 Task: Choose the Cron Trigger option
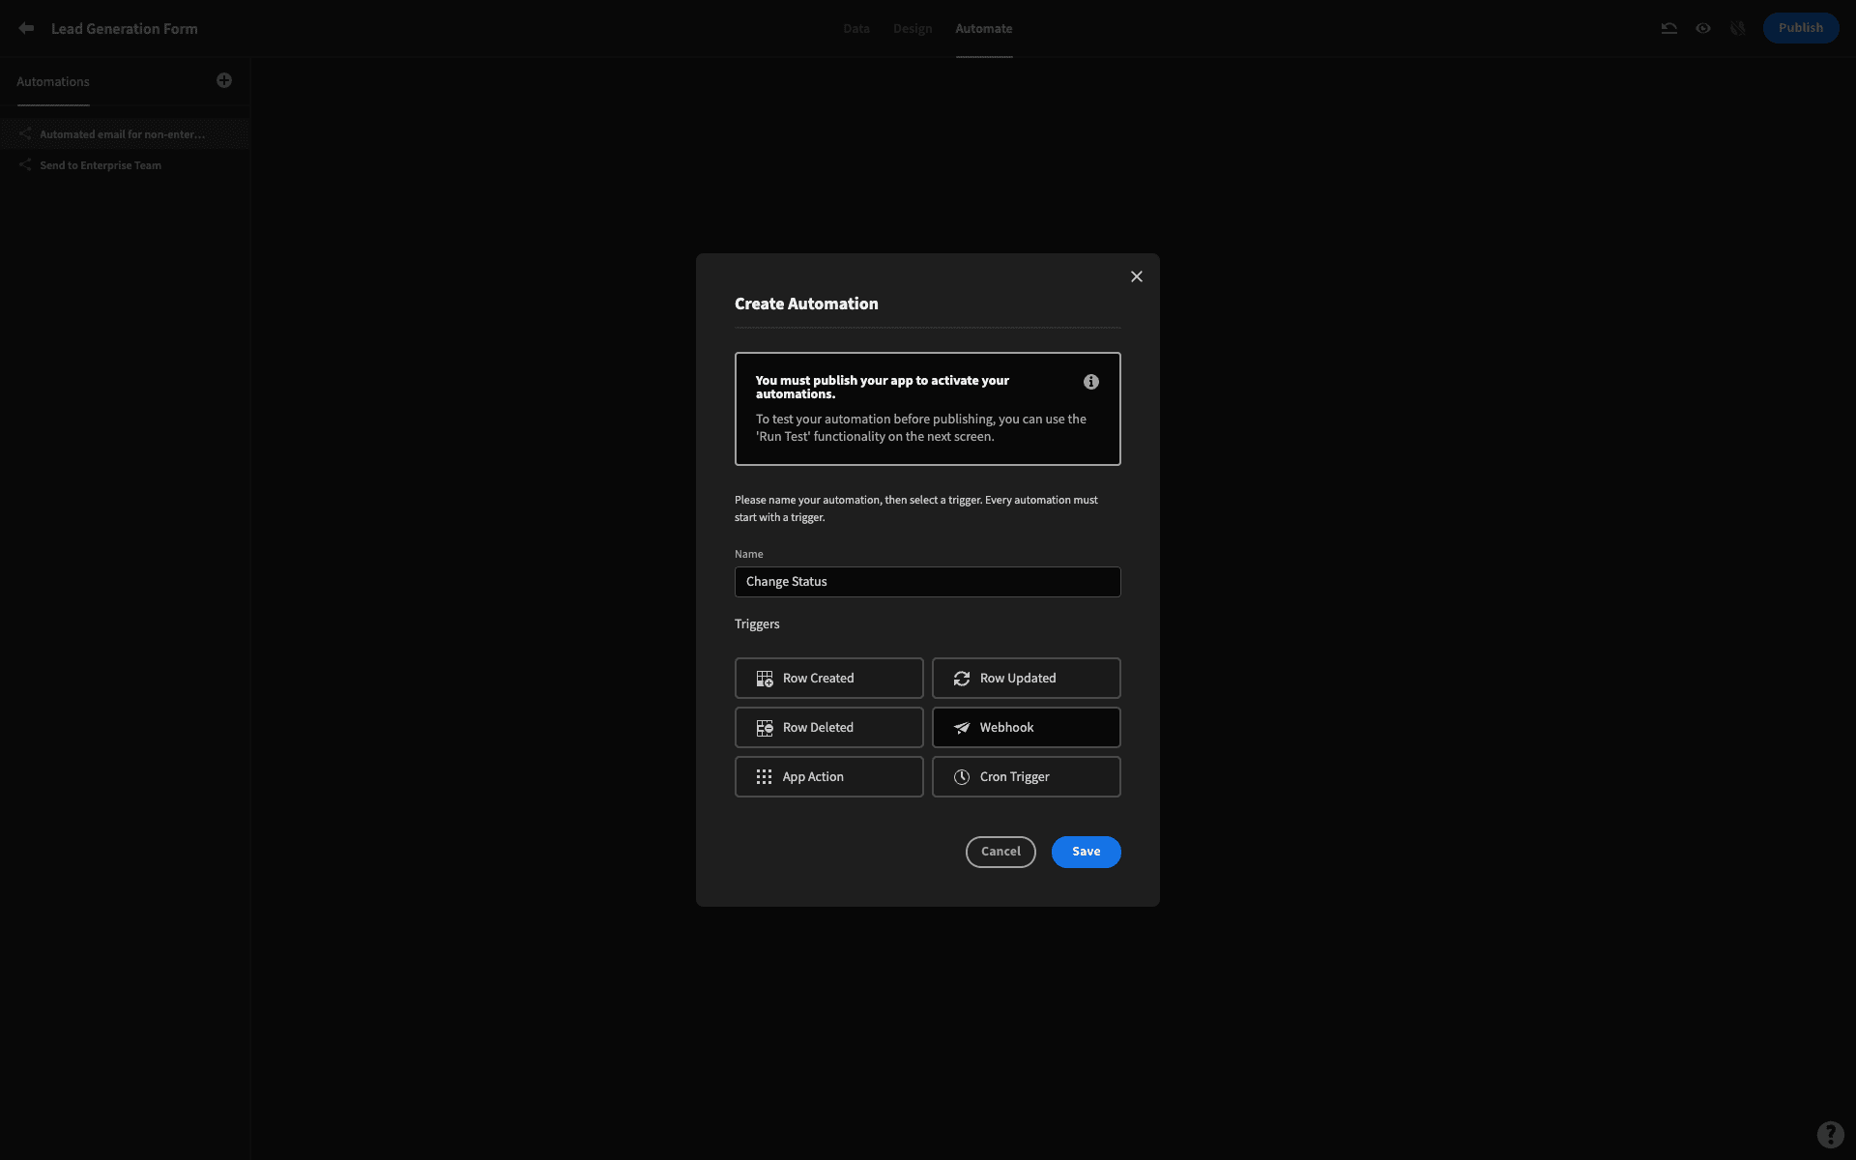point(1027,777)
